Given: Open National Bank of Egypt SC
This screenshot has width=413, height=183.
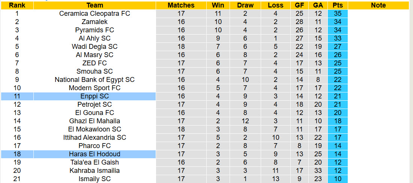Looking at the screenshot, I should pos(95,80).
